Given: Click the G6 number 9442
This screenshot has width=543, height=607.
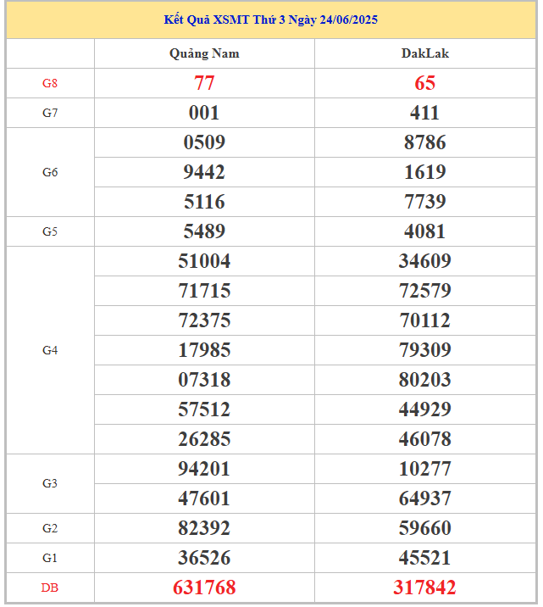Looking at the screenshot, I should [x=204, y=172].
